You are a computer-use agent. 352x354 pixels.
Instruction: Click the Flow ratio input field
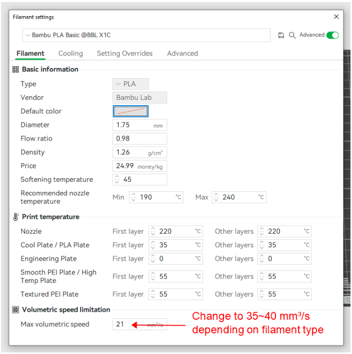point(139,138)
